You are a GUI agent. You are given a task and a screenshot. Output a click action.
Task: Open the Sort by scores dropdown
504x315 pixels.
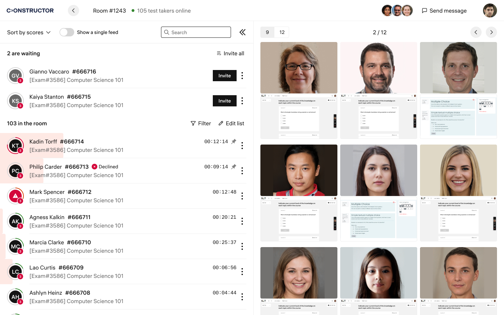(x=29, y=32)
